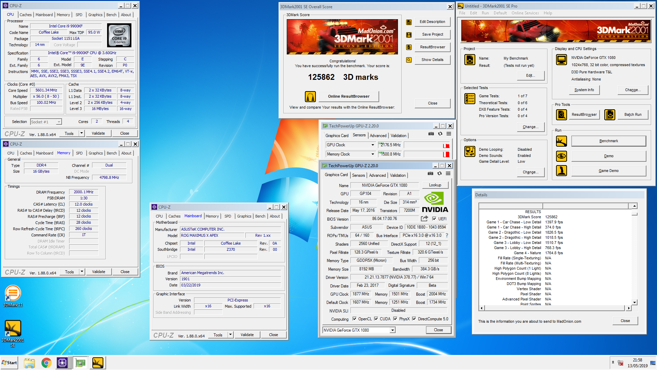
Task: Open hamburger menu in GPU-Z Graphics Card window
Action: pyautogui.click(x=448, y=174)
